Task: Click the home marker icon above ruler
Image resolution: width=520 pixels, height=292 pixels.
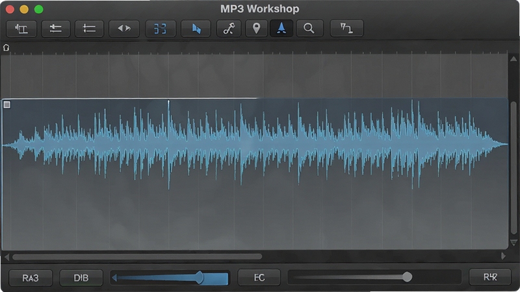Action: point(6,47)
